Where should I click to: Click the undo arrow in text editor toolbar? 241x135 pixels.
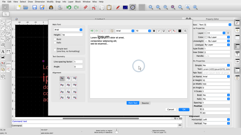click(92, 31)
